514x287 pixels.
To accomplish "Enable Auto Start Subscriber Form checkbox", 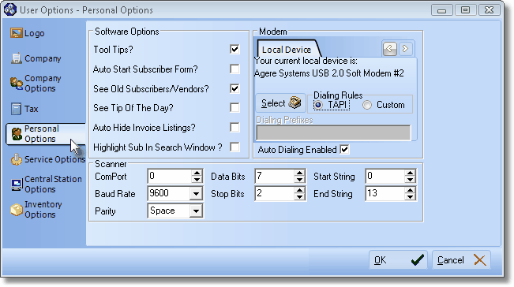I will coord(234,69).
